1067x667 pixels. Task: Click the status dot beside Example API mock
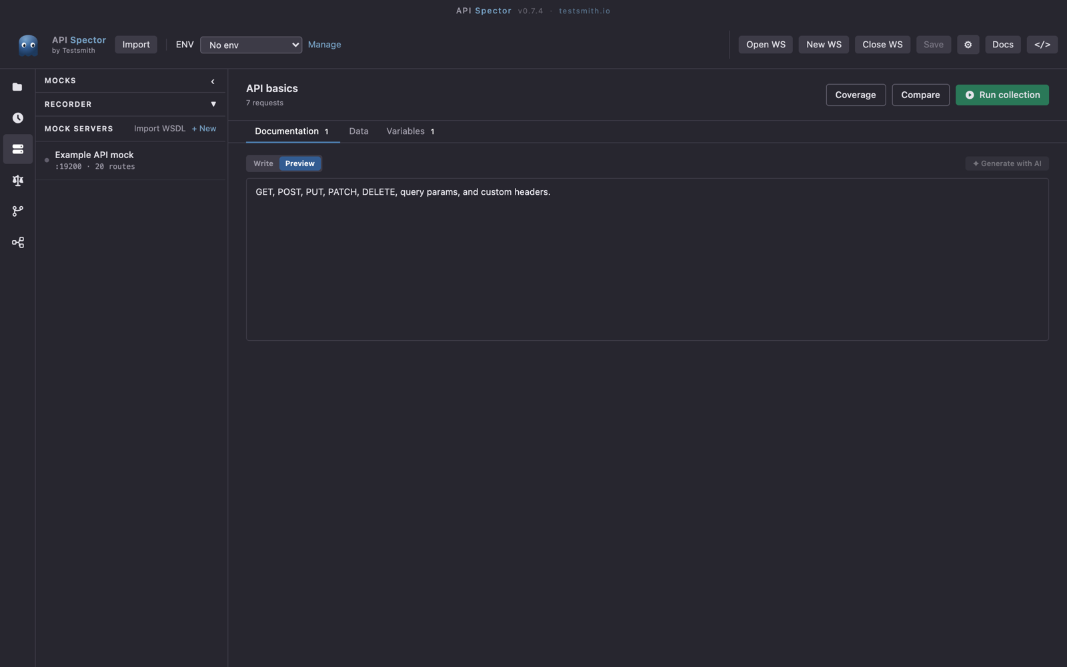pos(47,160)
